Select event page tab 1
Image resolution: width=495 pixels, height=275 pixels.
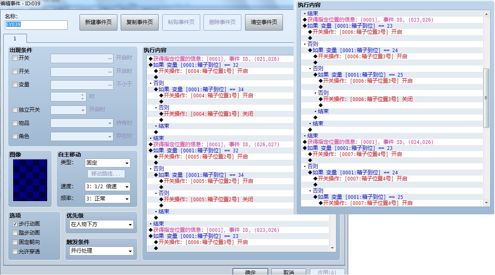click(x=15, y=38)
